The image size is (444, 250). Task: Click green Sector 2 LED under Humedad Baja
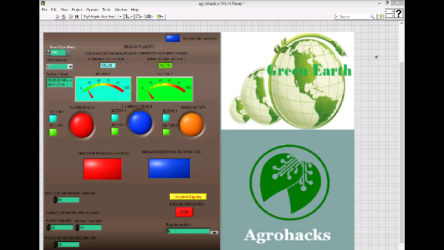(x=53, y=132)
